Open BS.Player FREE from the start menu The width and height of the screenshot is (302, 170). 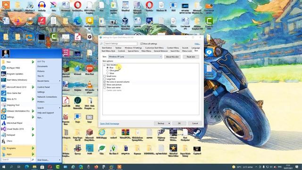(18, 68)
